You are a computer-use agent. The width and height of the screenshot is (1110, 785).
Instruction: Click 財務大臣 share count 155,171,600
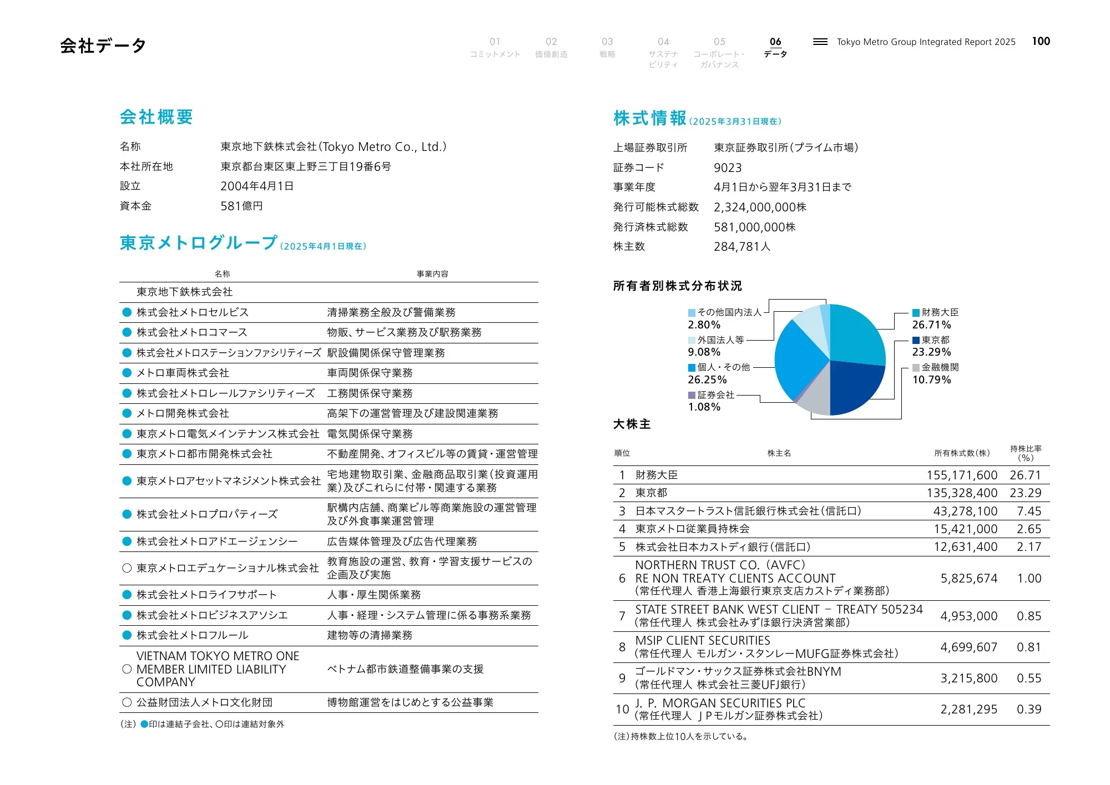point(962,475)
